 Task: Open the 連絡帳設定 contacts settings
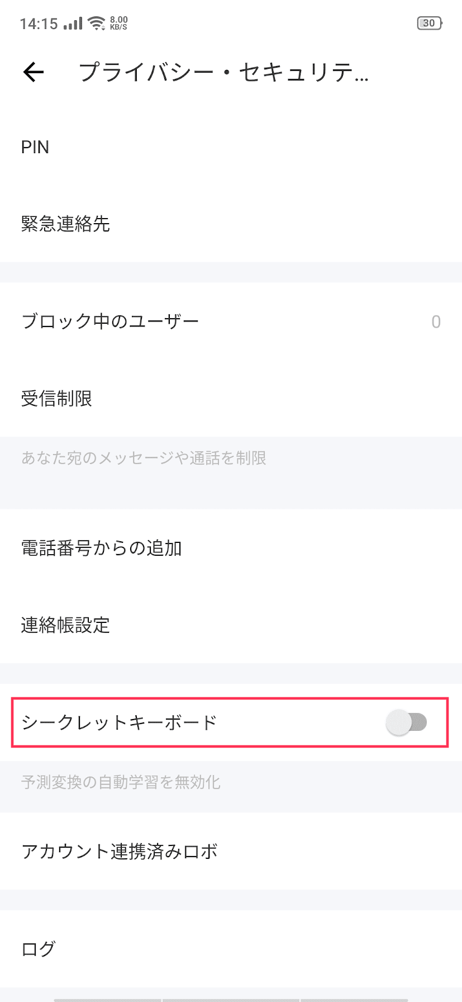[65, 626]
